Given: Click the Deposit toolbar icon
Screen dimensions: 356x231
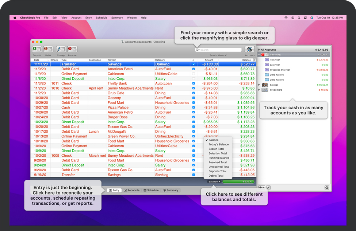Looking at the screenshot, I should (37, 50).
